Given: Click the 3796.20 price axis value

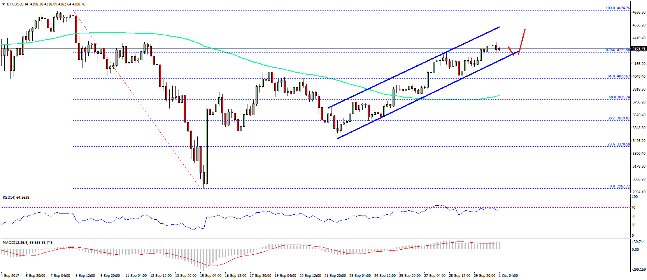Looking at the screenshot, I should 639,102.
